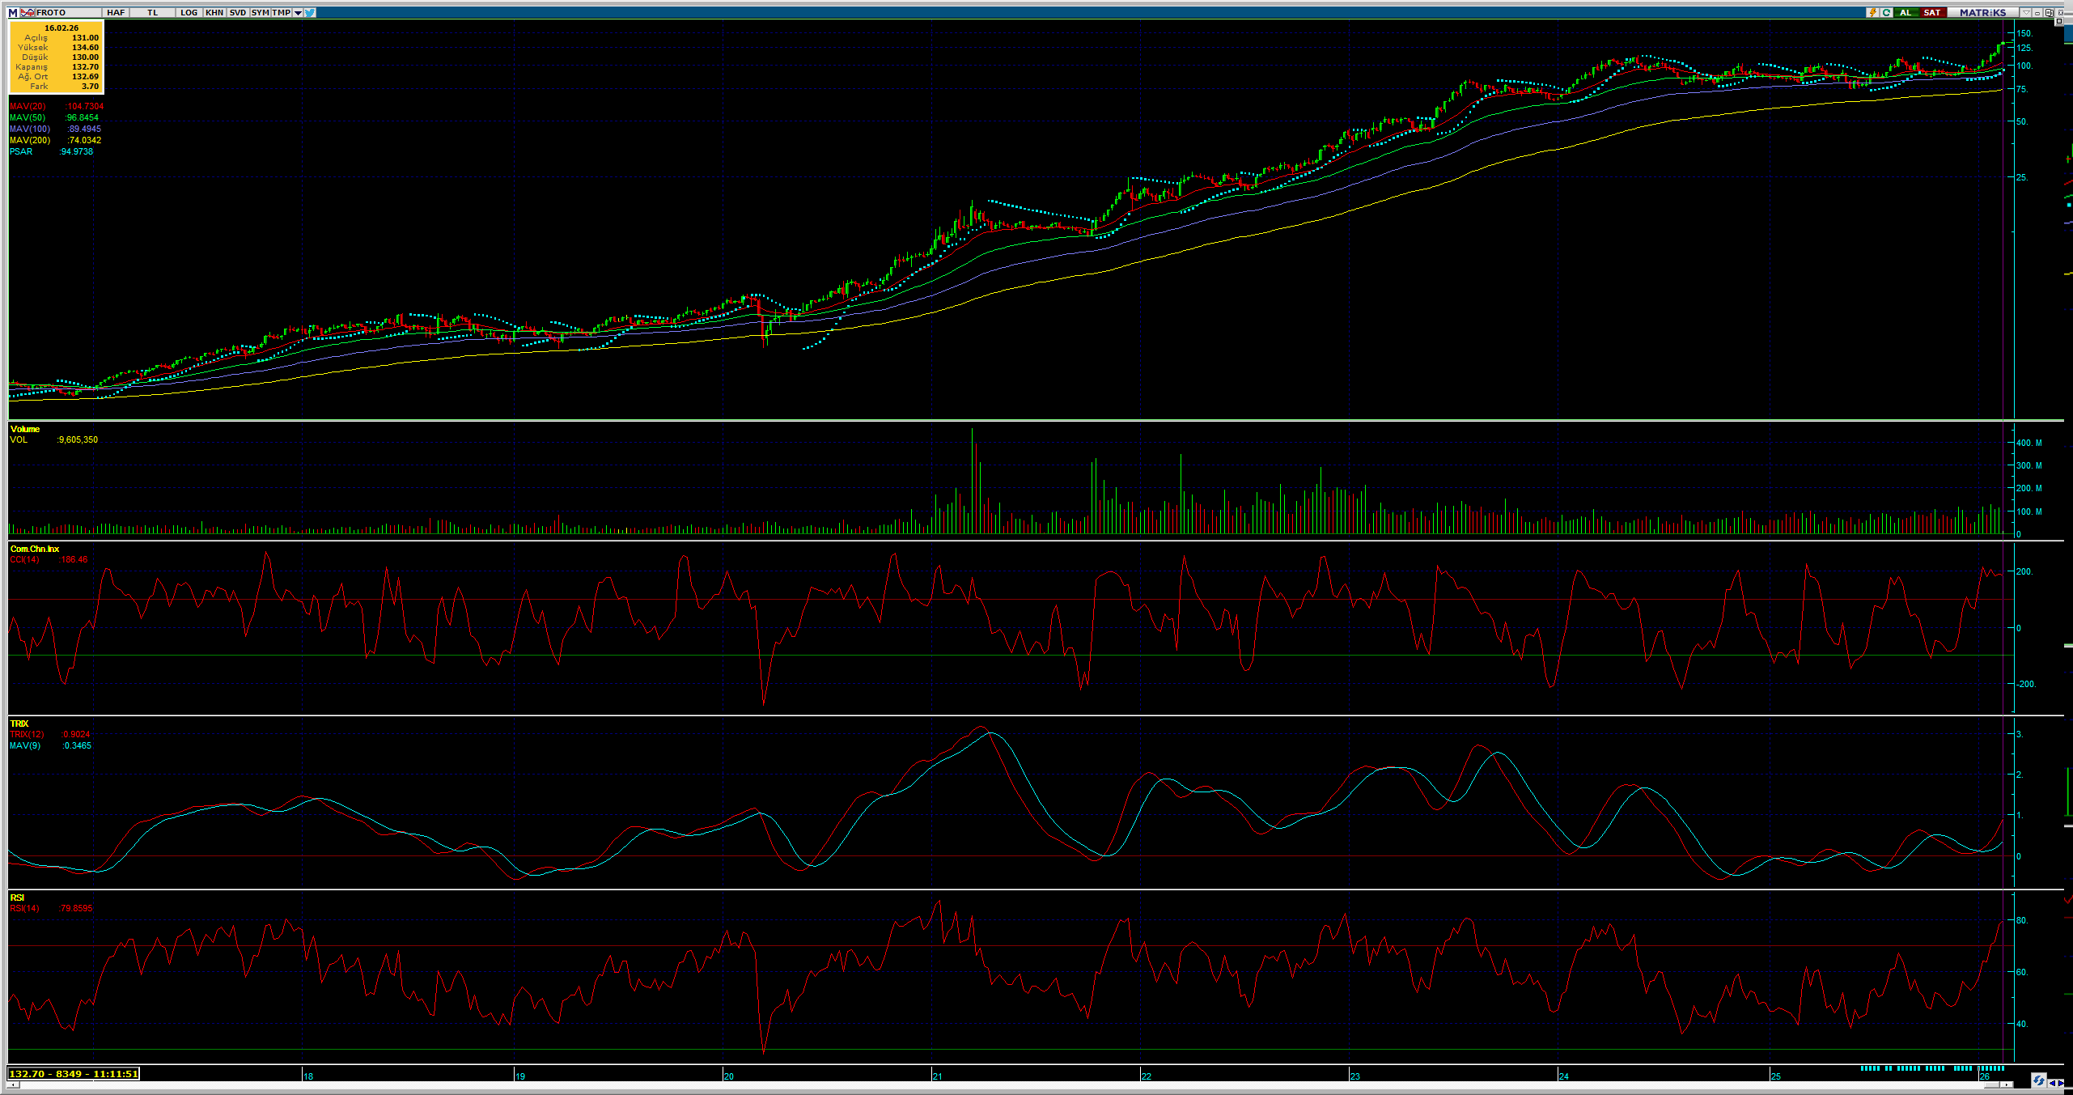
Task: Click the green refresh icon
Action: [1886, 12]
